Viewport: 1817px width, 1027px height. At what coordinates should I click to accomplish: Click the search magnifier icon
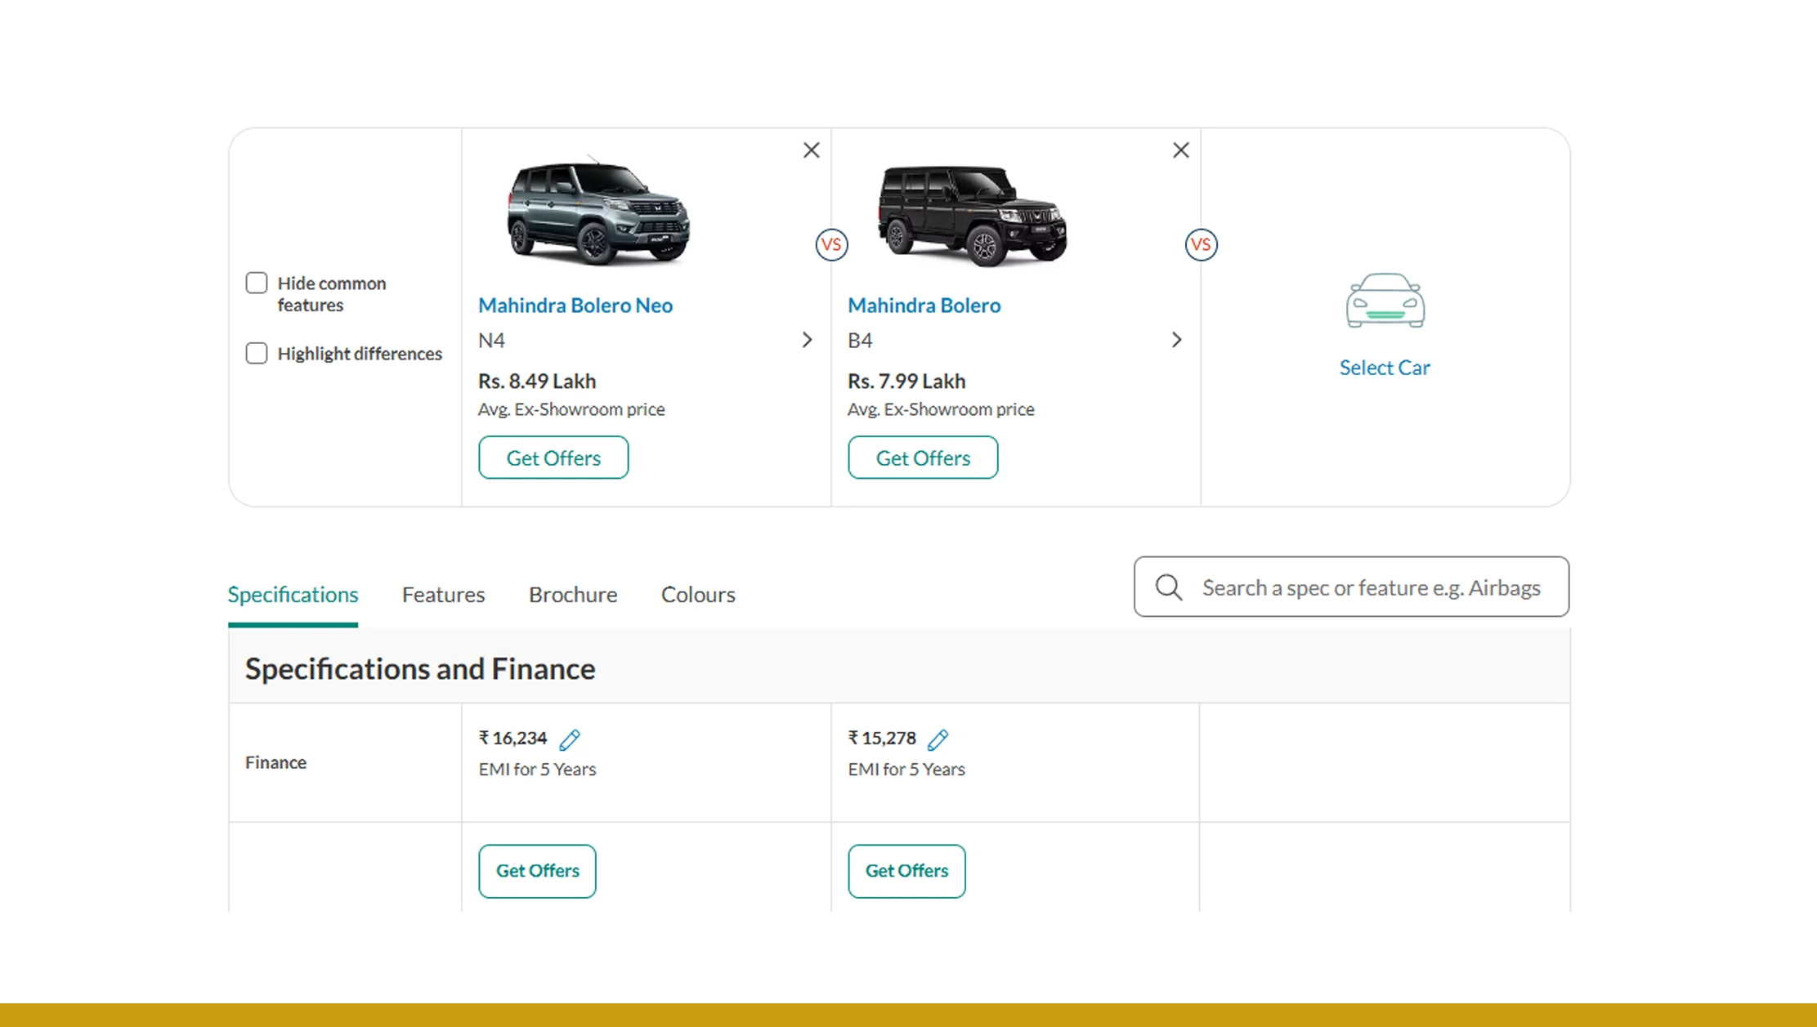[x=1168, y=587]
